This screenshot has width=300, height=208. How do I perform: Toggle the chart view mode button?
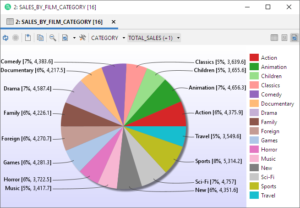coord(294,38)
